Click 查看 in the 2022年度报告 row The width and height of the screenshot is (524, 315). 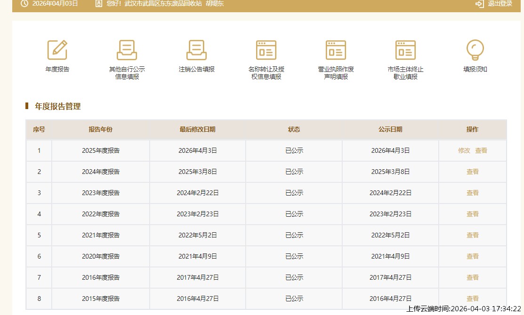[x=473, y=214]
